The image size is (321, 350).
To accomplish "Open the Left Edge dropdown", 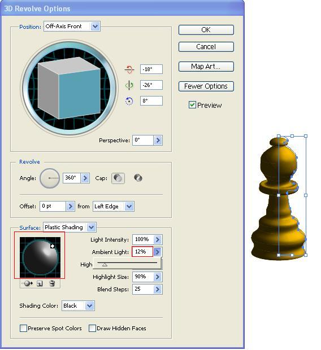I will [x=114, y=206].
